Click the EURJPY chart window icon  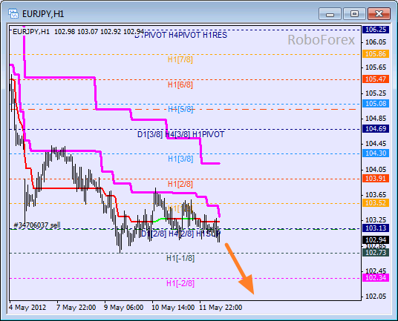pos(13,13)
